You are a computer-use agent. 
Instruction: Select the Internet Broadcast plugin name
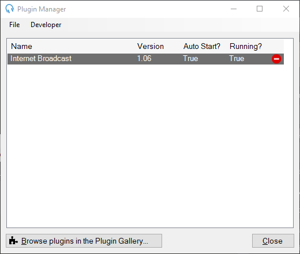41,59
